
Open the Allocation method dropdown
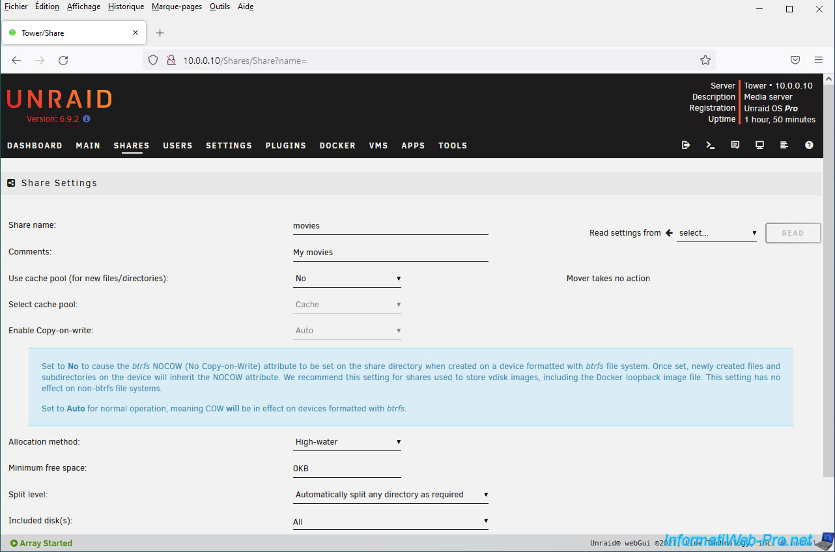pos(347,442)
